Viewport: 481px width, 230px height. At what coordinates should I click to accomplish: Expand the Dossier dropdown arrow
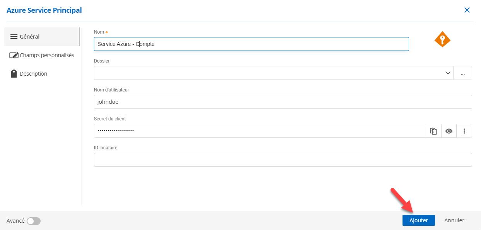pos(448,73)
